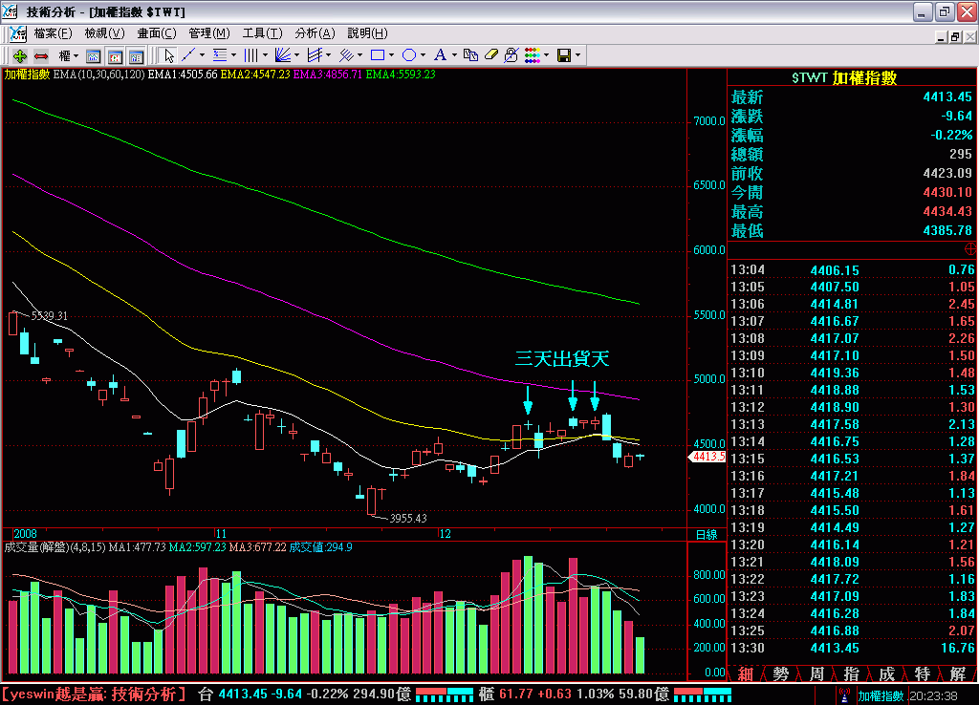This screenshot has height=705, width=979.
Task: Click the 加權指數 status bar label
Action: point(881,695)
